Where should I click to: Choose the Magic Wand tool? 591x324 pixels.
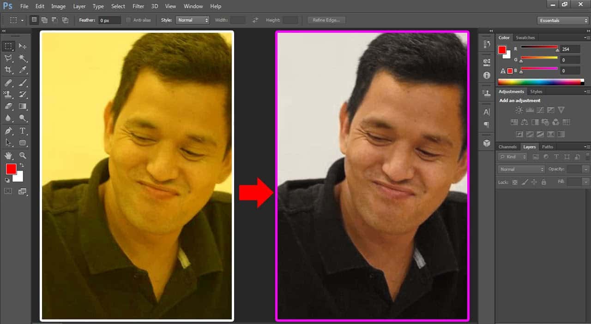click(x=22, y=59)
